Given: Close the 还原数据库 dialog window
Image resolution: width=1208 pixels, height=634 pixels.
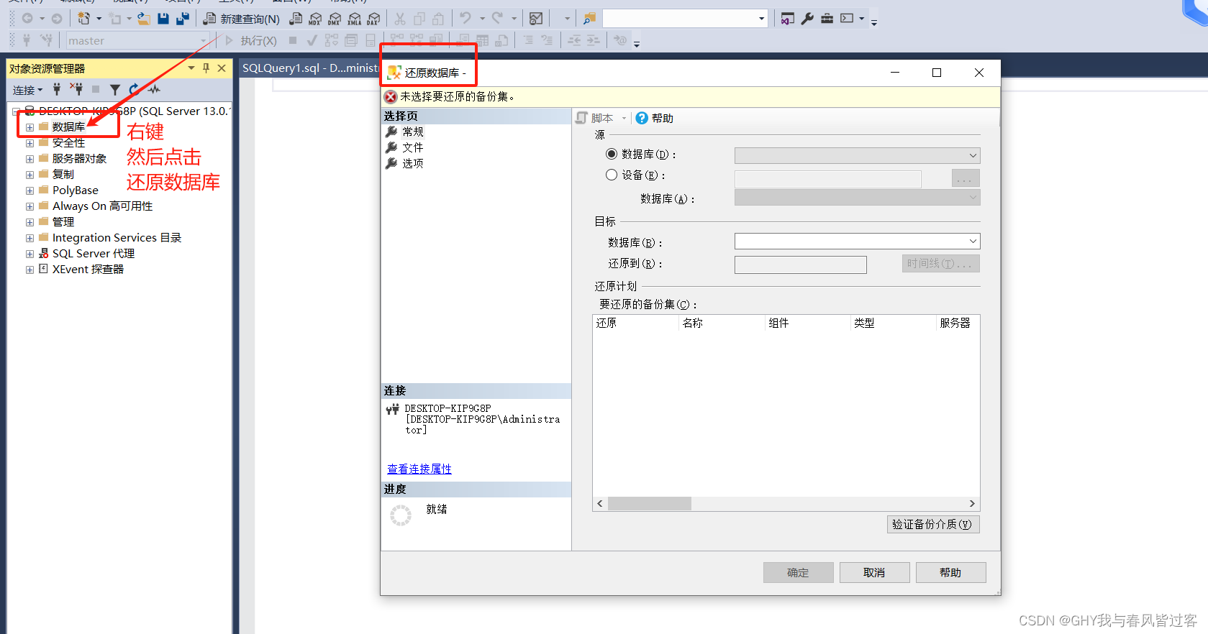Looking at the screenshot, I should click(979, 73).
